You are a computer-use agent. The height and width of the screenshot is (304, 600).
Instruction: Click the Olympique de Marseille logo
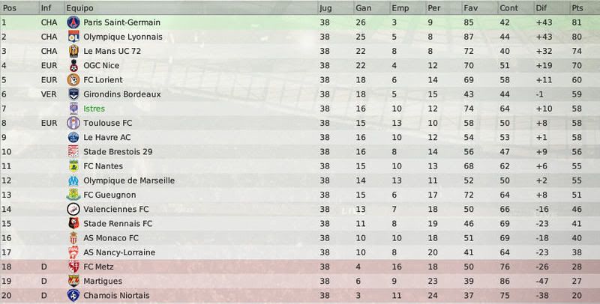[73, 180]
